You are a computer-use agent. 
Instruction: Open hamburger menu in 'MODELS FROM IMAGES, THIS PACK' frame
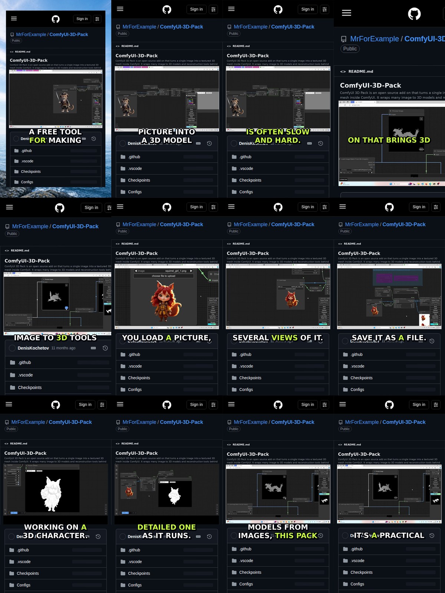[231, 404]
